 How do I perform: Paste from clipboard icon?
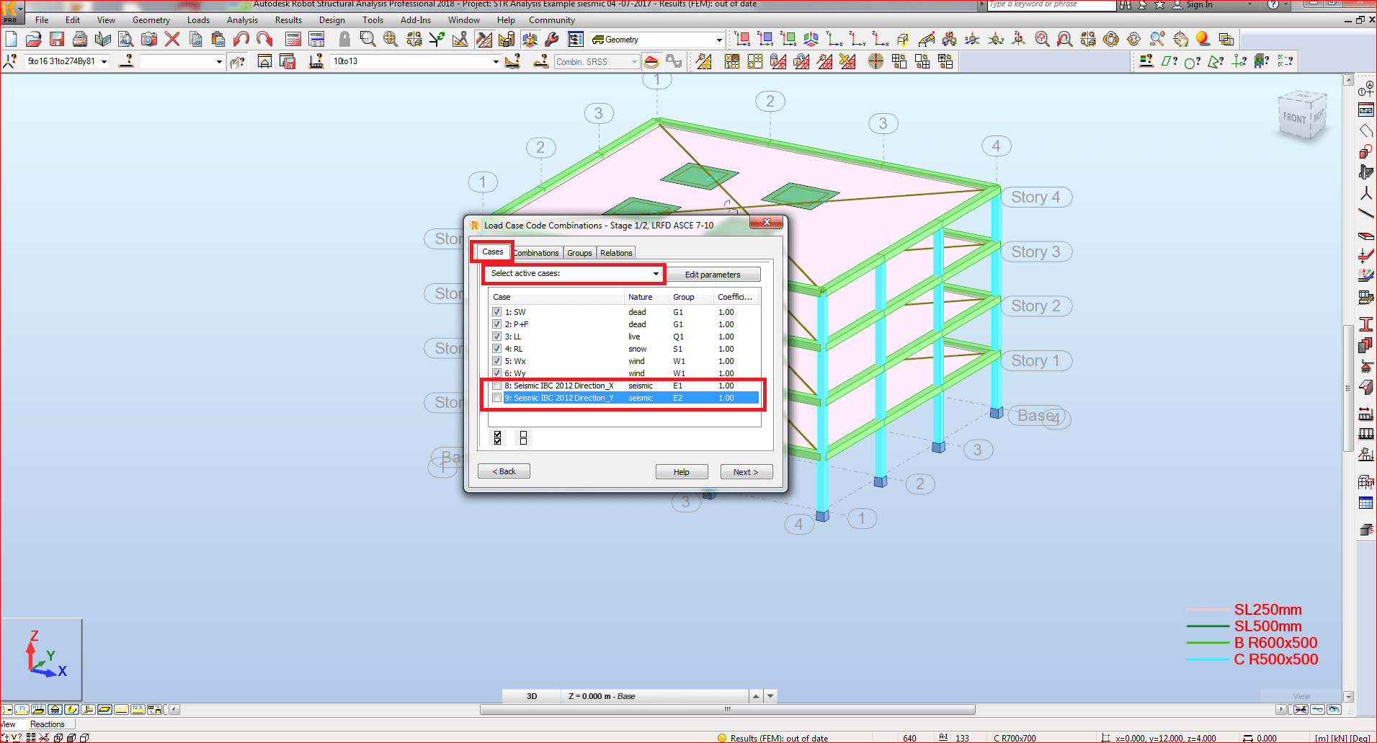tap(218, 39)
